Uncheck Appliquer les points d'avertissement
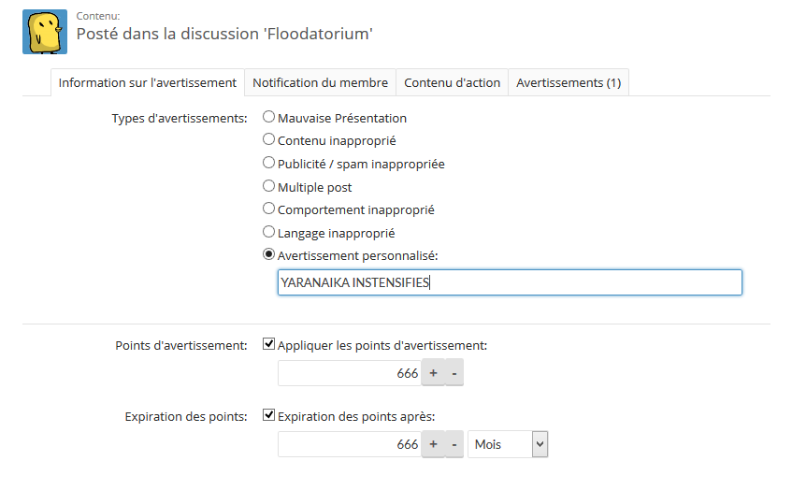Viewport: 792px width, 490px height. pyautogui.click(x=269, y=344)
